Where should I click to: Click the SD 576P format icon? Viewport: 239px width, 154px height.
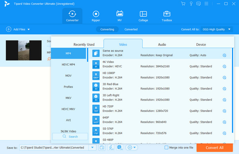coord(96,131)
